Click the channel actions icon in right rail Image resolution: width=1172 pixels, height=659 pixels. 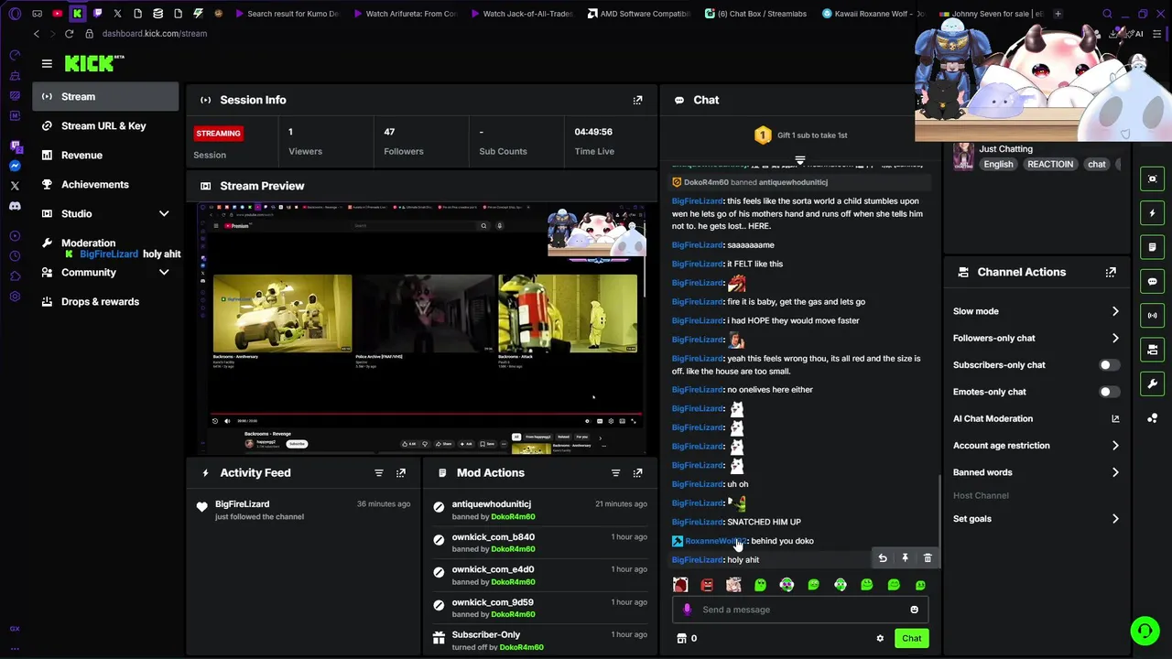coord(1153,350)
